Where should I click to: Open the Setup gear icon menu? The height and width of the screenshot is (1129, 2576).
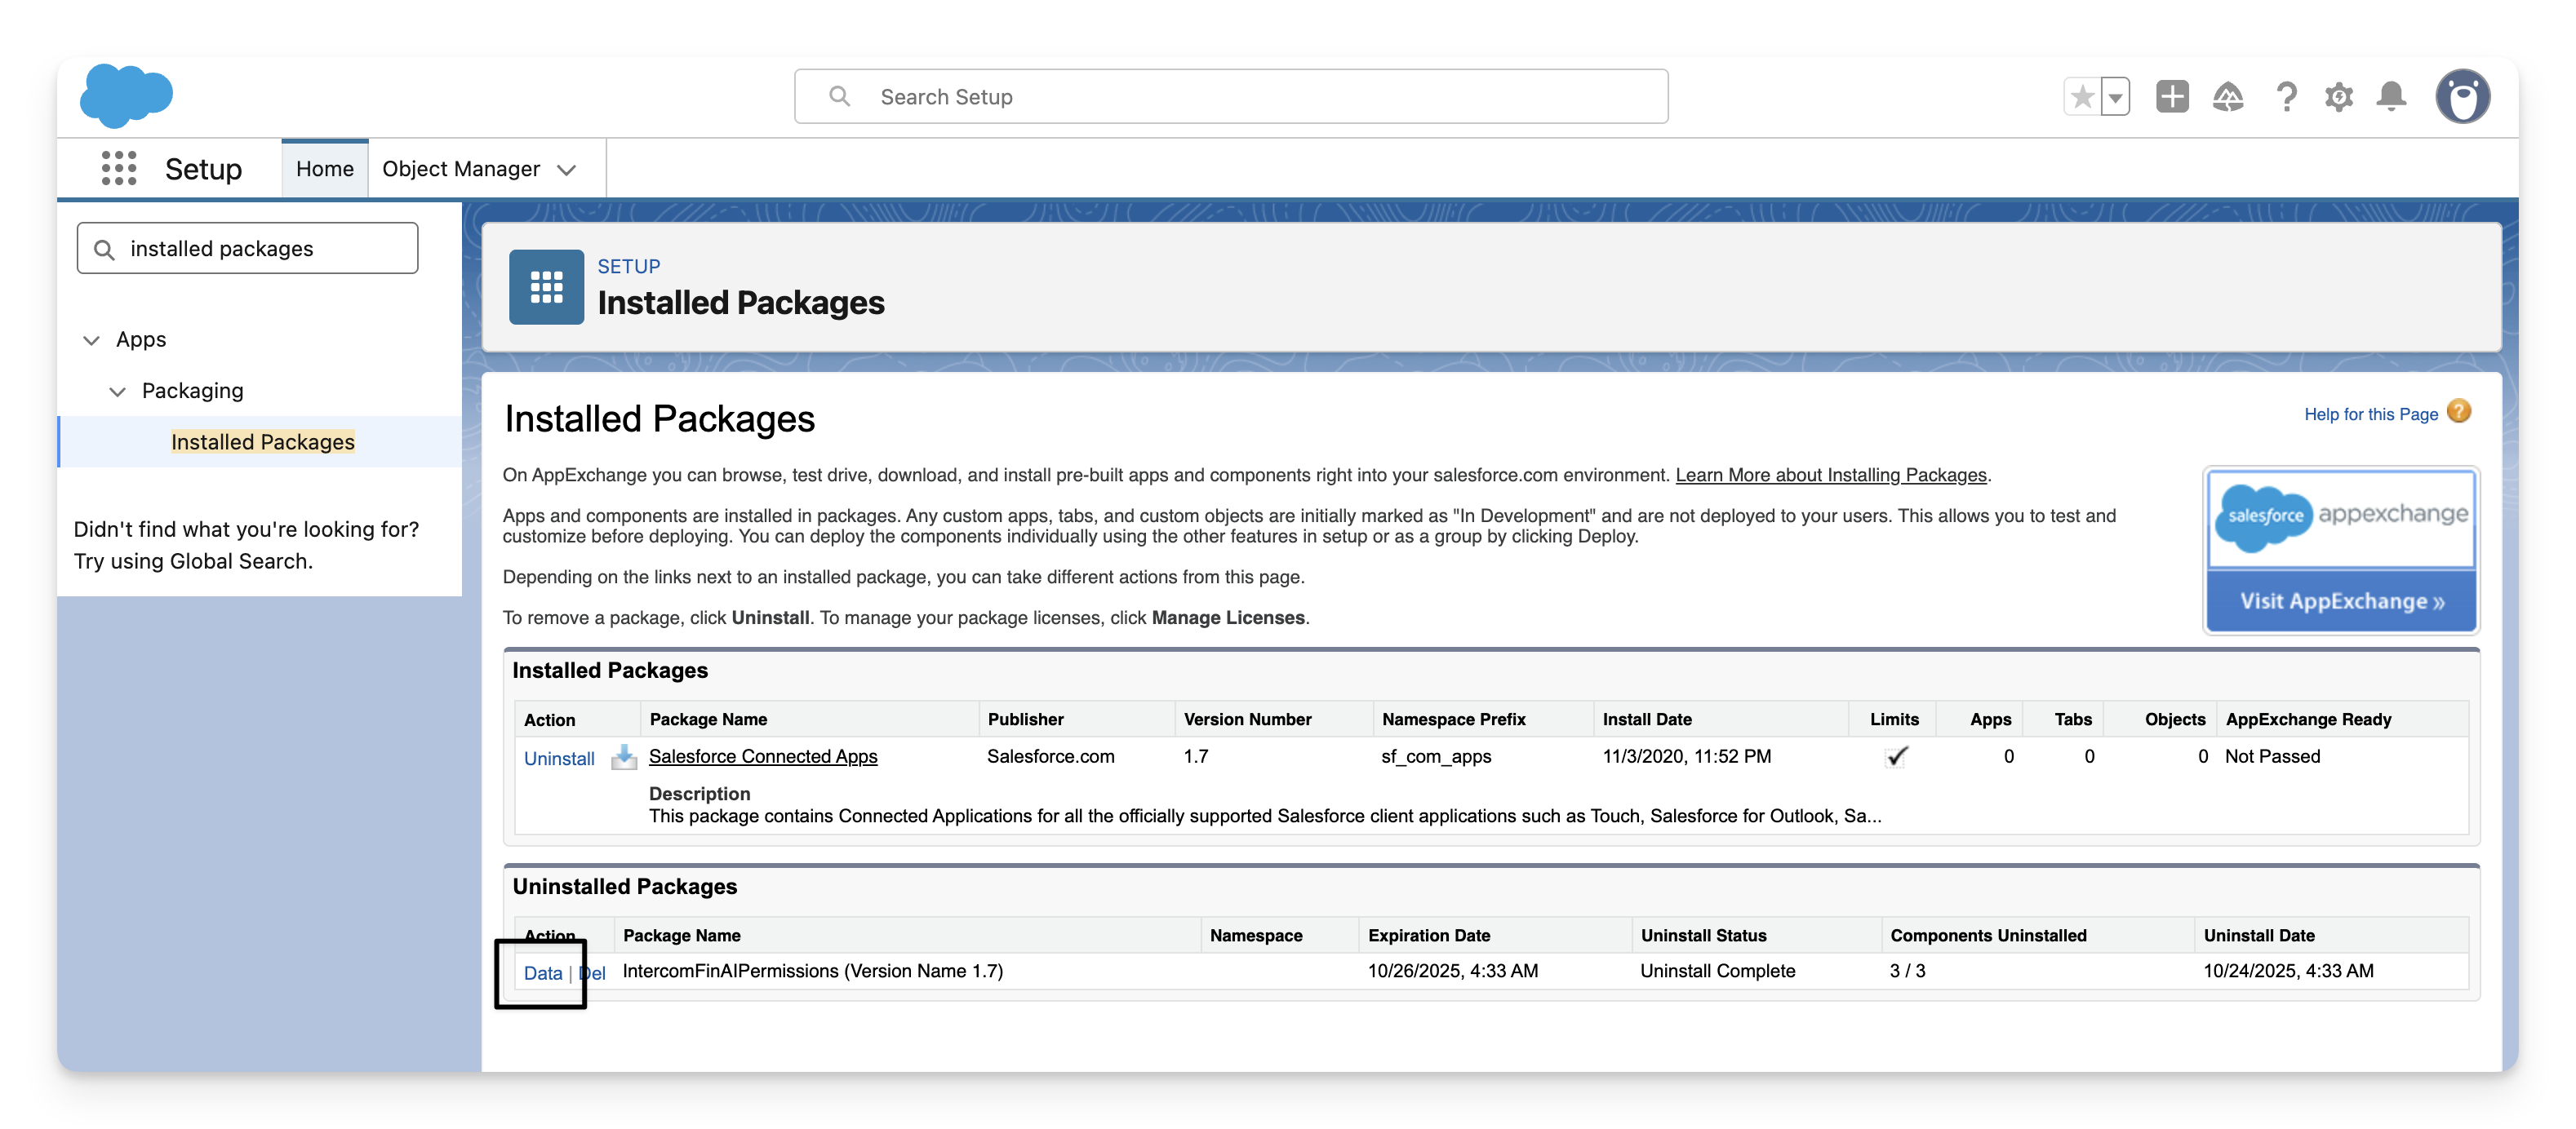click(x=2339, y=97)
